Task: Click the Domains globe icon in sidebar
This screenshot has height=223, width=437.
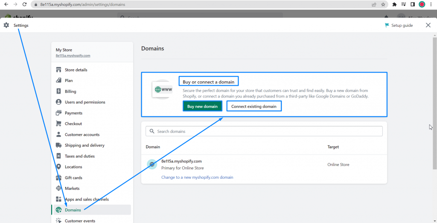Action: coord(58,210)
